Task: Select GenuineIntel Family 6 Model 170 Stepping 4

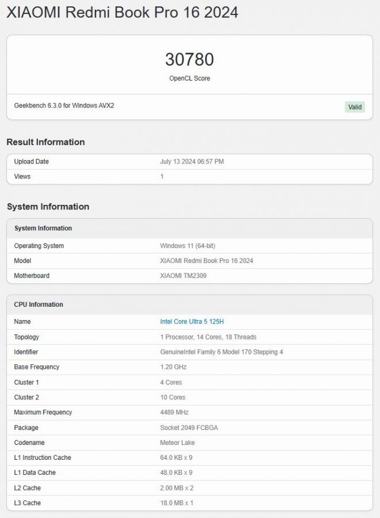Action: [x=222, y=352]
